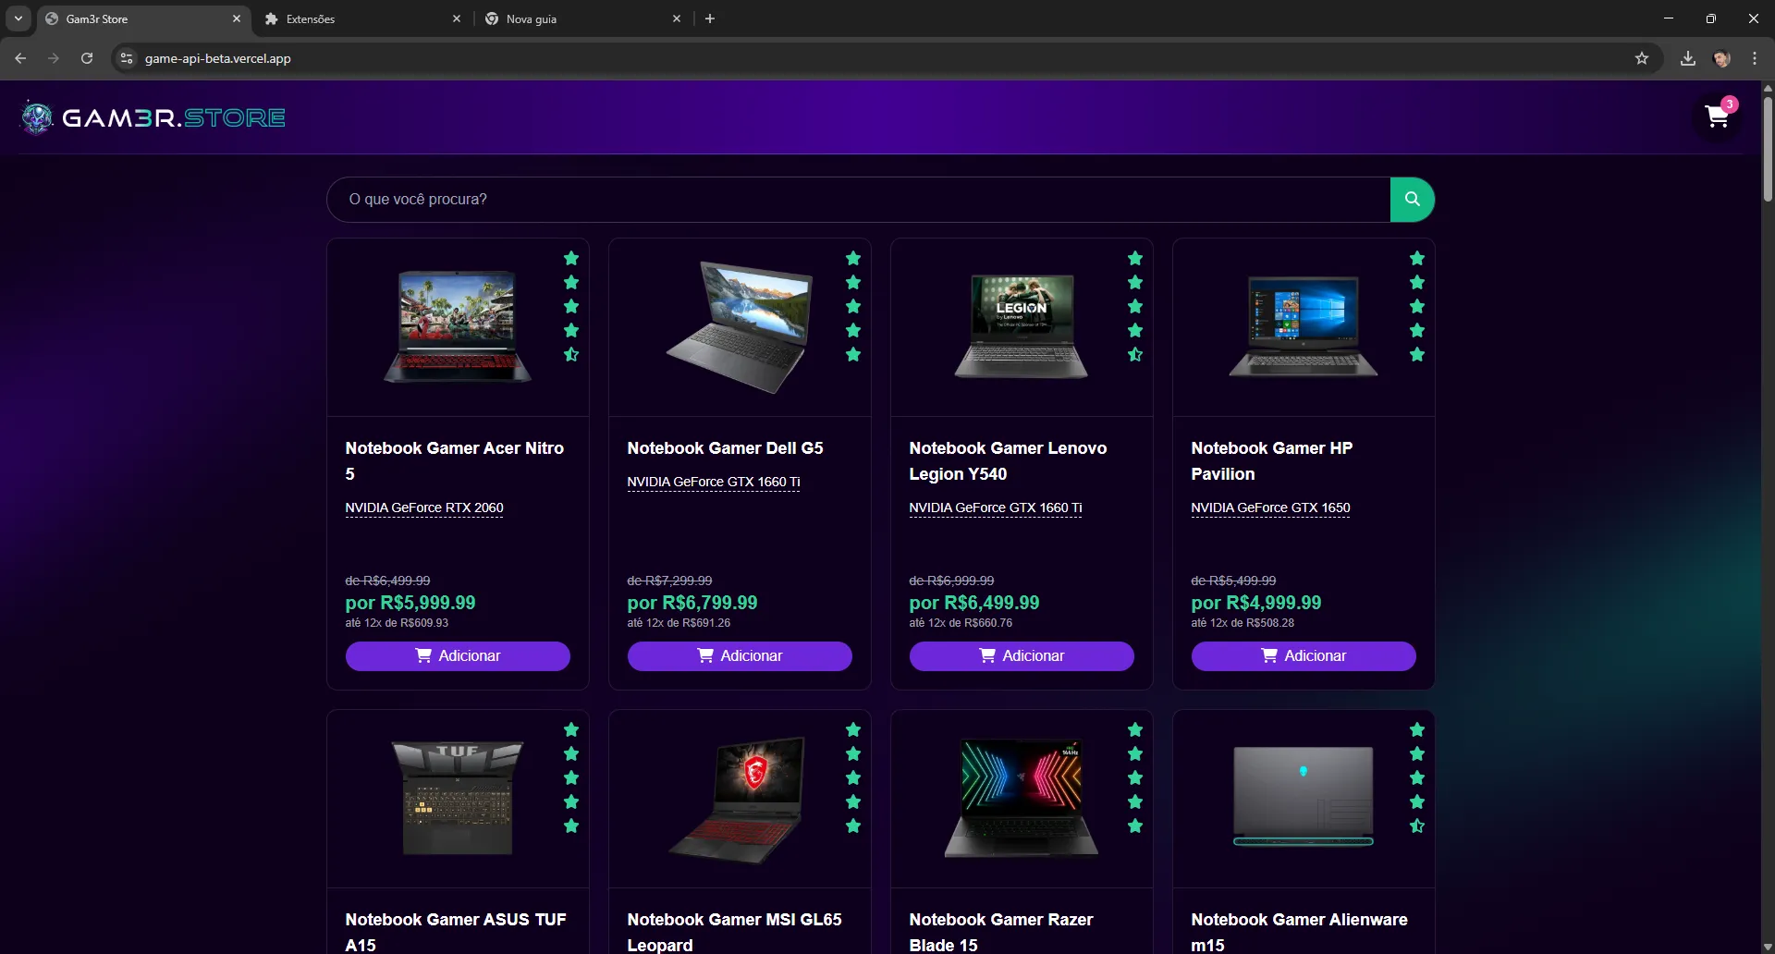The width and height of the screenshot is (1775, 954).
Task: Click the half star on Alienware m15 card
Action: 1417,826
